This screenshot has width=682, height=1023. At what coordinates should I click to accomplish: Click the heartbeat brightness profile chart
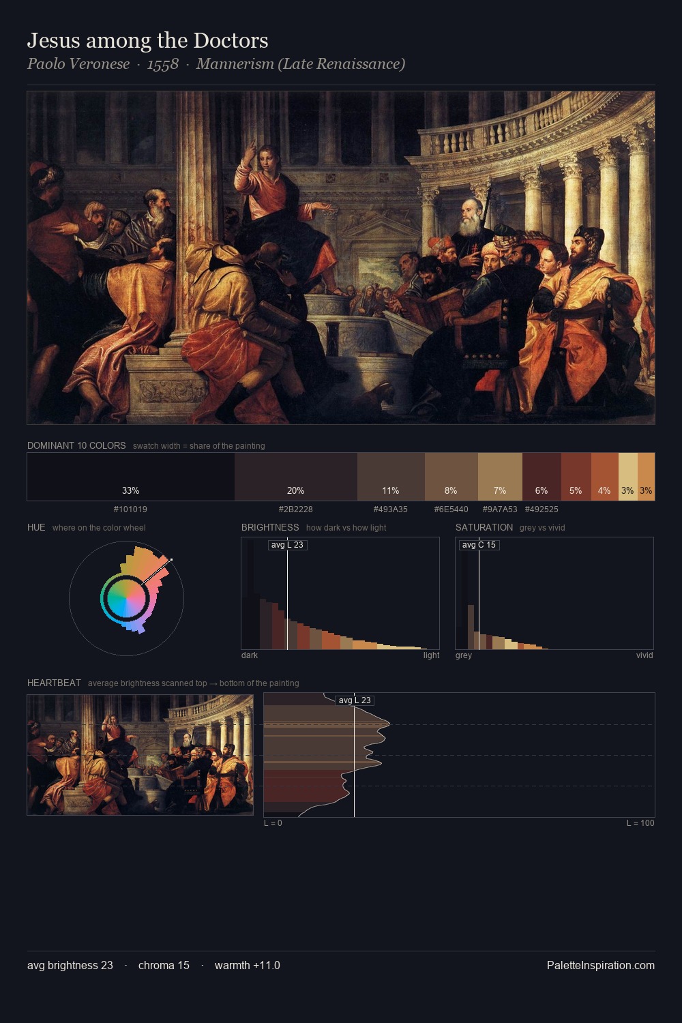click(x=459, y=755)
